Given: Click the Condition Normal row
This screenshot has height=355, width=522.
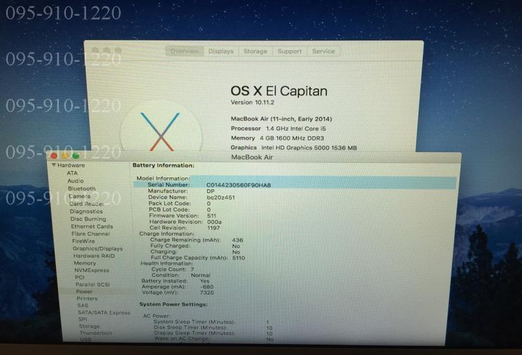Looking at the screenshot, I should point(181,275).
